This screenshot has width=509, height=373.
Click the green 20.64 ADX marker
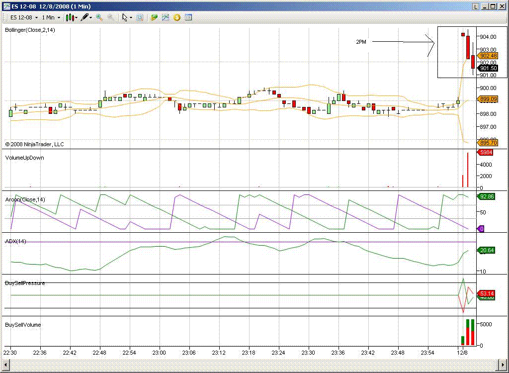[x=486, y=250]
